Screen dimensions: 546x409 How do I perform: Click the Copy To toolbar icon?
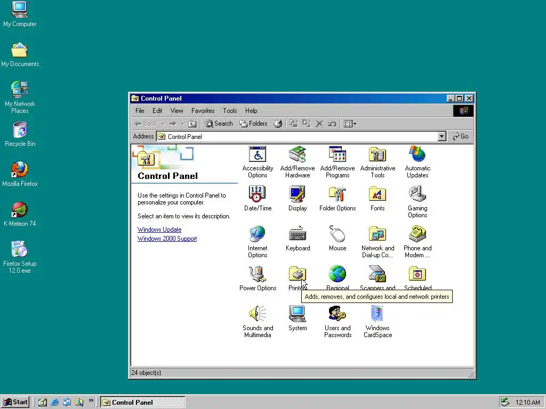pyautogui.click(x=307, y=124)
